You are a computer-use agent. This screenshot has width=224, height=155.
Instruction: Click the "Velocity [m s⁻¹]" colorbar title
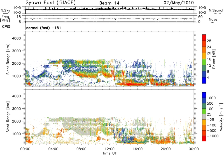click(221, 117)
